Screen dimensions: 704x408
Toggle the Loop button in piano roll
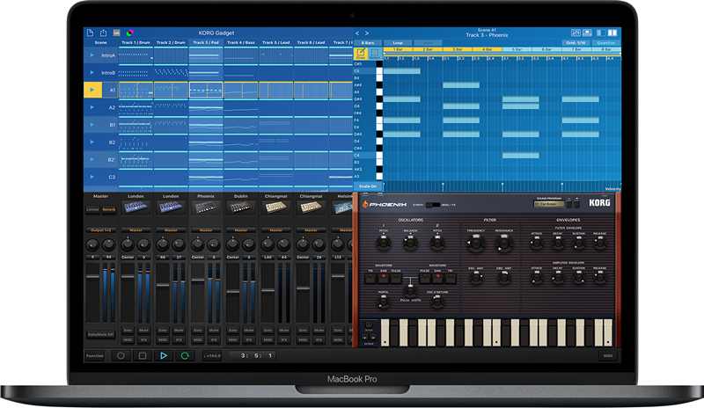point(398,42)
